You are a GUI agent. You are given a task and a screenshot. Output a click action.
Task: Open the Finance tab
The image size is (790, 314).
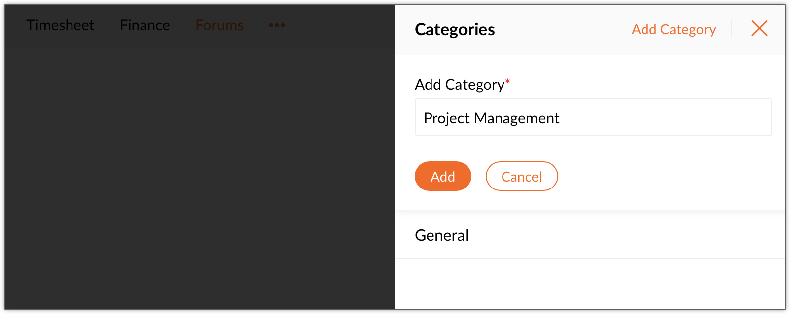(144, 25)
